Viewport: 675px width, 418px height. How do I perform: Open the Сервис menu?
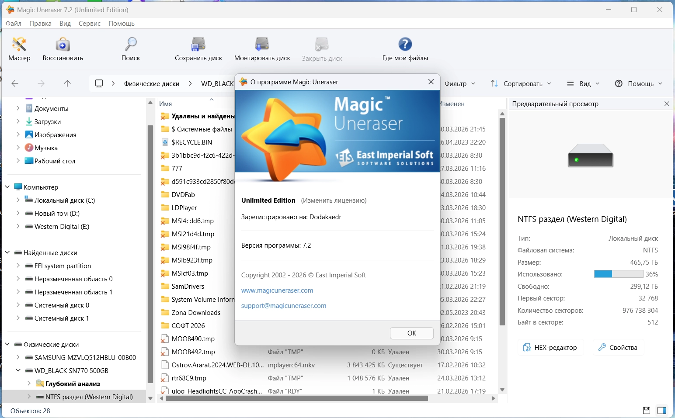tap(90, 24)
